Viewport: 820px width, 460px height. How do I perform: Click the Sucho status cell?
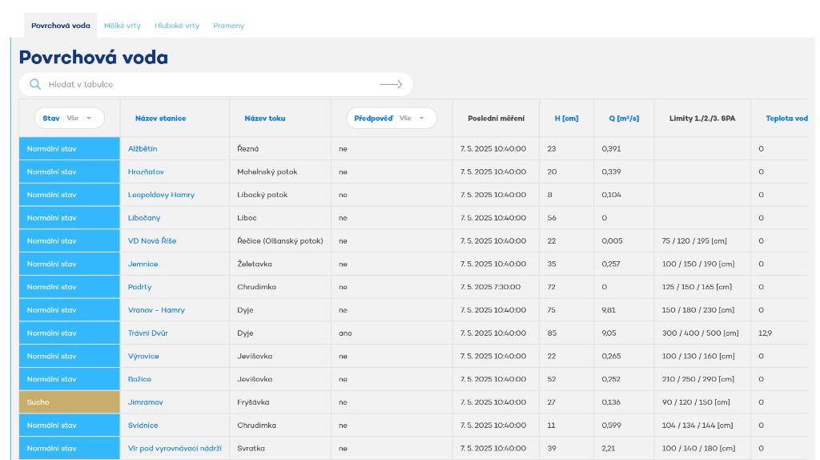70,402
